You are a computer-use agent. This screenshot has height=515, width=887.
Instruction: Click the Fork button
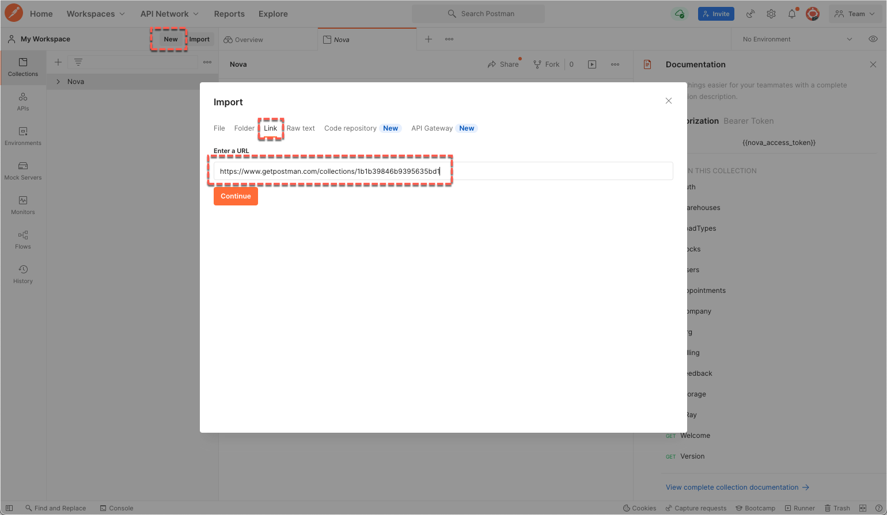coord(547,64)
